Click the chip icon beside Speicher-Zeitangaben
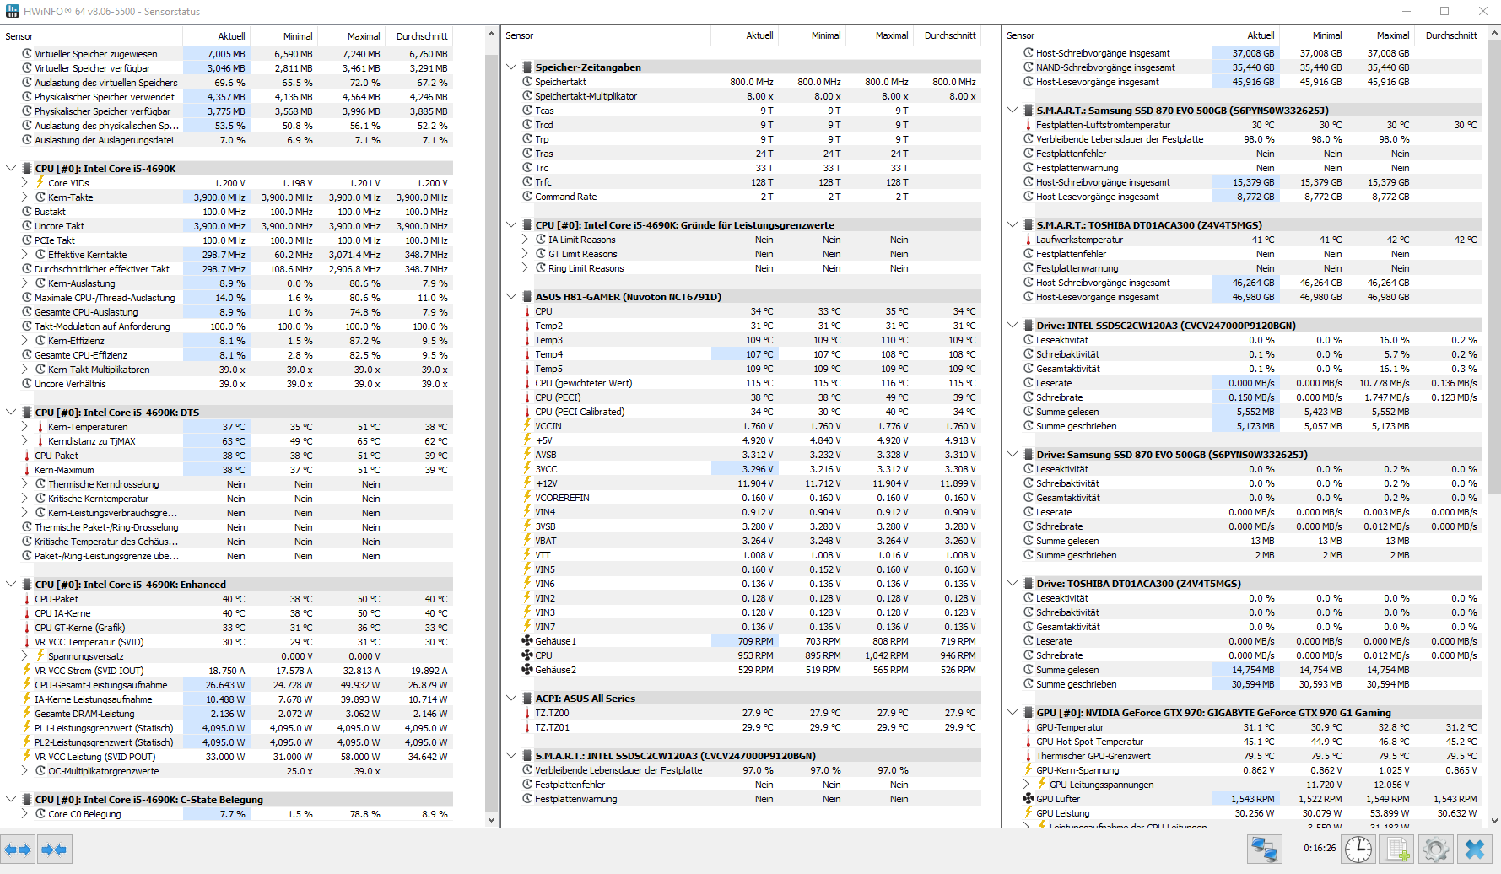 (x=527, y=67)
